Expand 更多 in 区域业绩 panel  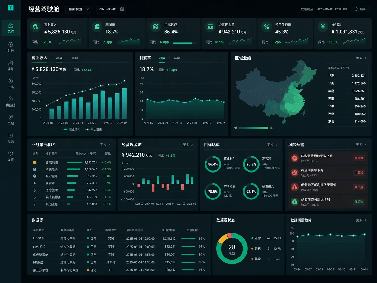361,58
